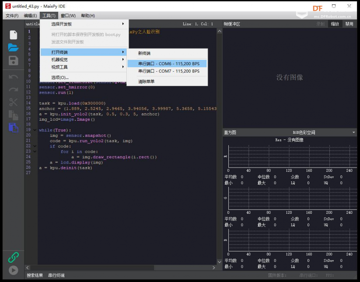Click code line "while(True):"
360x282 pixels.
point(55,130)
